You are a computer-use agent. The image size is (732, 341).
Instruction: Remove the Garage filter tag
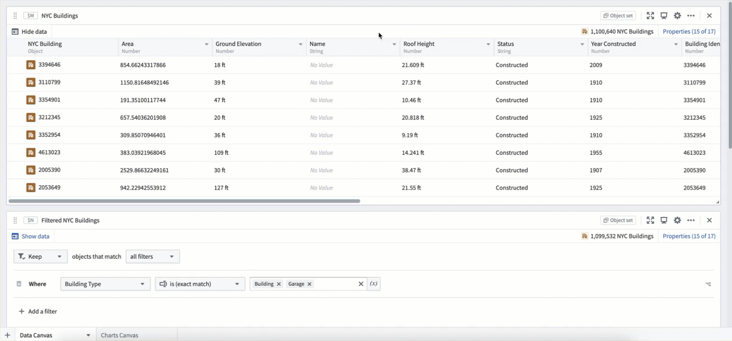coord(309,284)
